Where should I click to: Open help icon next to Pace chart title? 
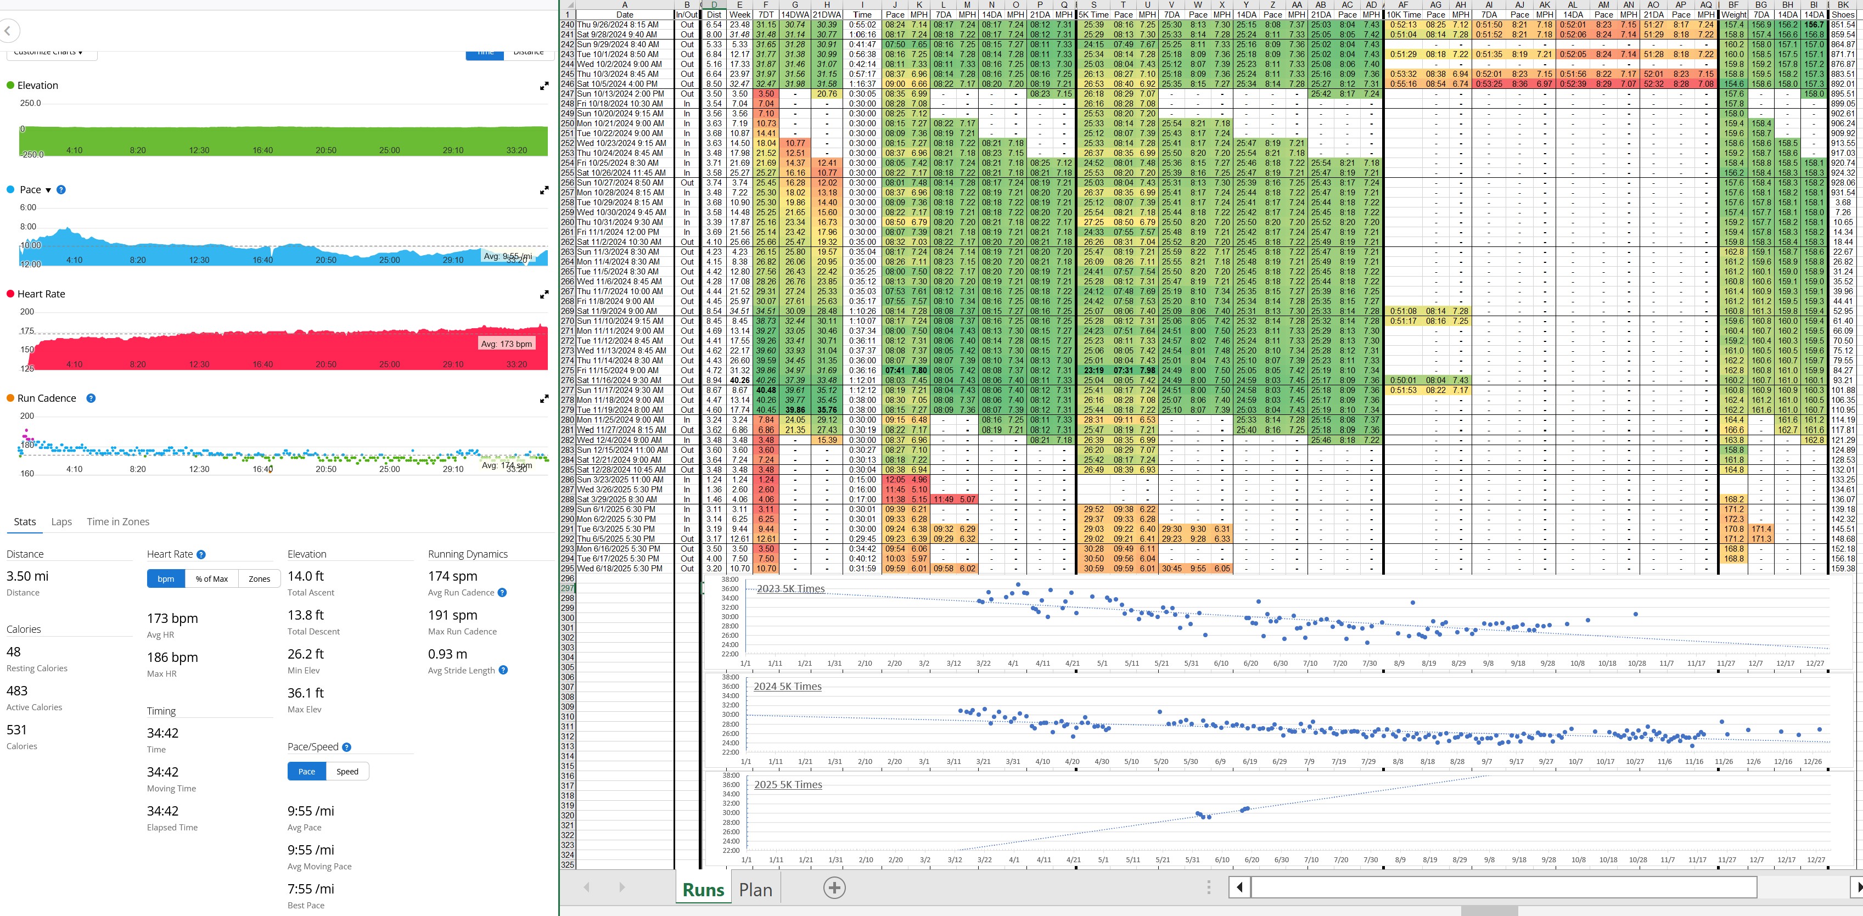(61, 189)
